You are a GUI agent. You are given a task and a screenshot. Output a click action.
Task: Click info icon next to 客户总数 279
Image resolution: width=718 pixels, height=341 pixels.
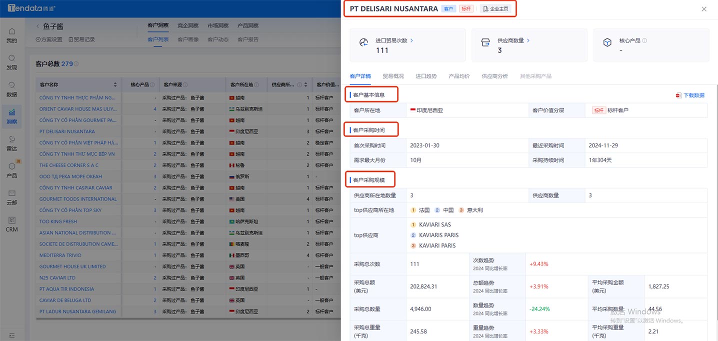(76, 64)
